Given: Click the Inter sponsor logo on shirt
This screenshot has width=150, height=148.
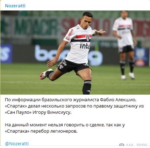Looking at the screenshot, I should tap(85, 46).
